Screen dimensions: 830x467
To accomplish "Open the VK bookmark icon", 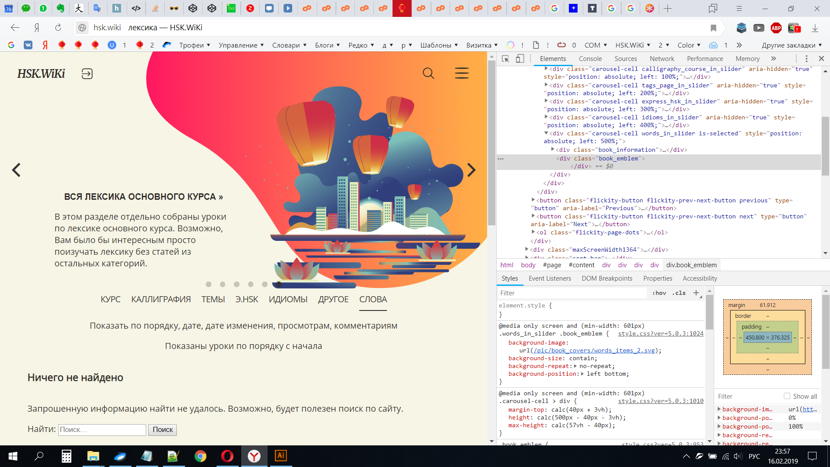I will (28, 45).
